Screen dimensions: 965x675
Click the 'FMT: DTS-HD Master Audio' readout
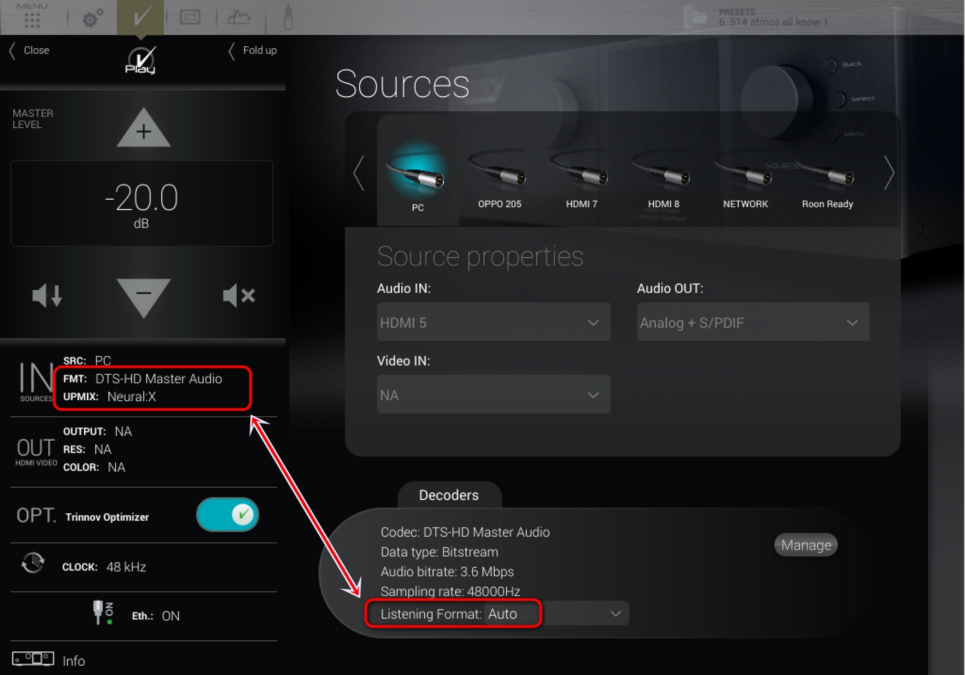point(143,379)
